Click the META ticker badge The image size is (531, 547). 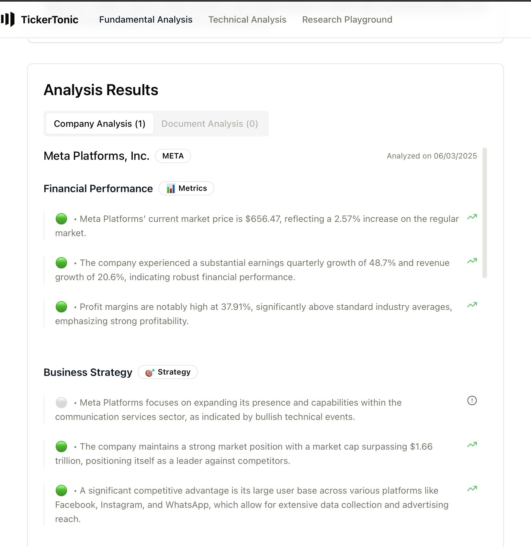(x=173, y=156)
